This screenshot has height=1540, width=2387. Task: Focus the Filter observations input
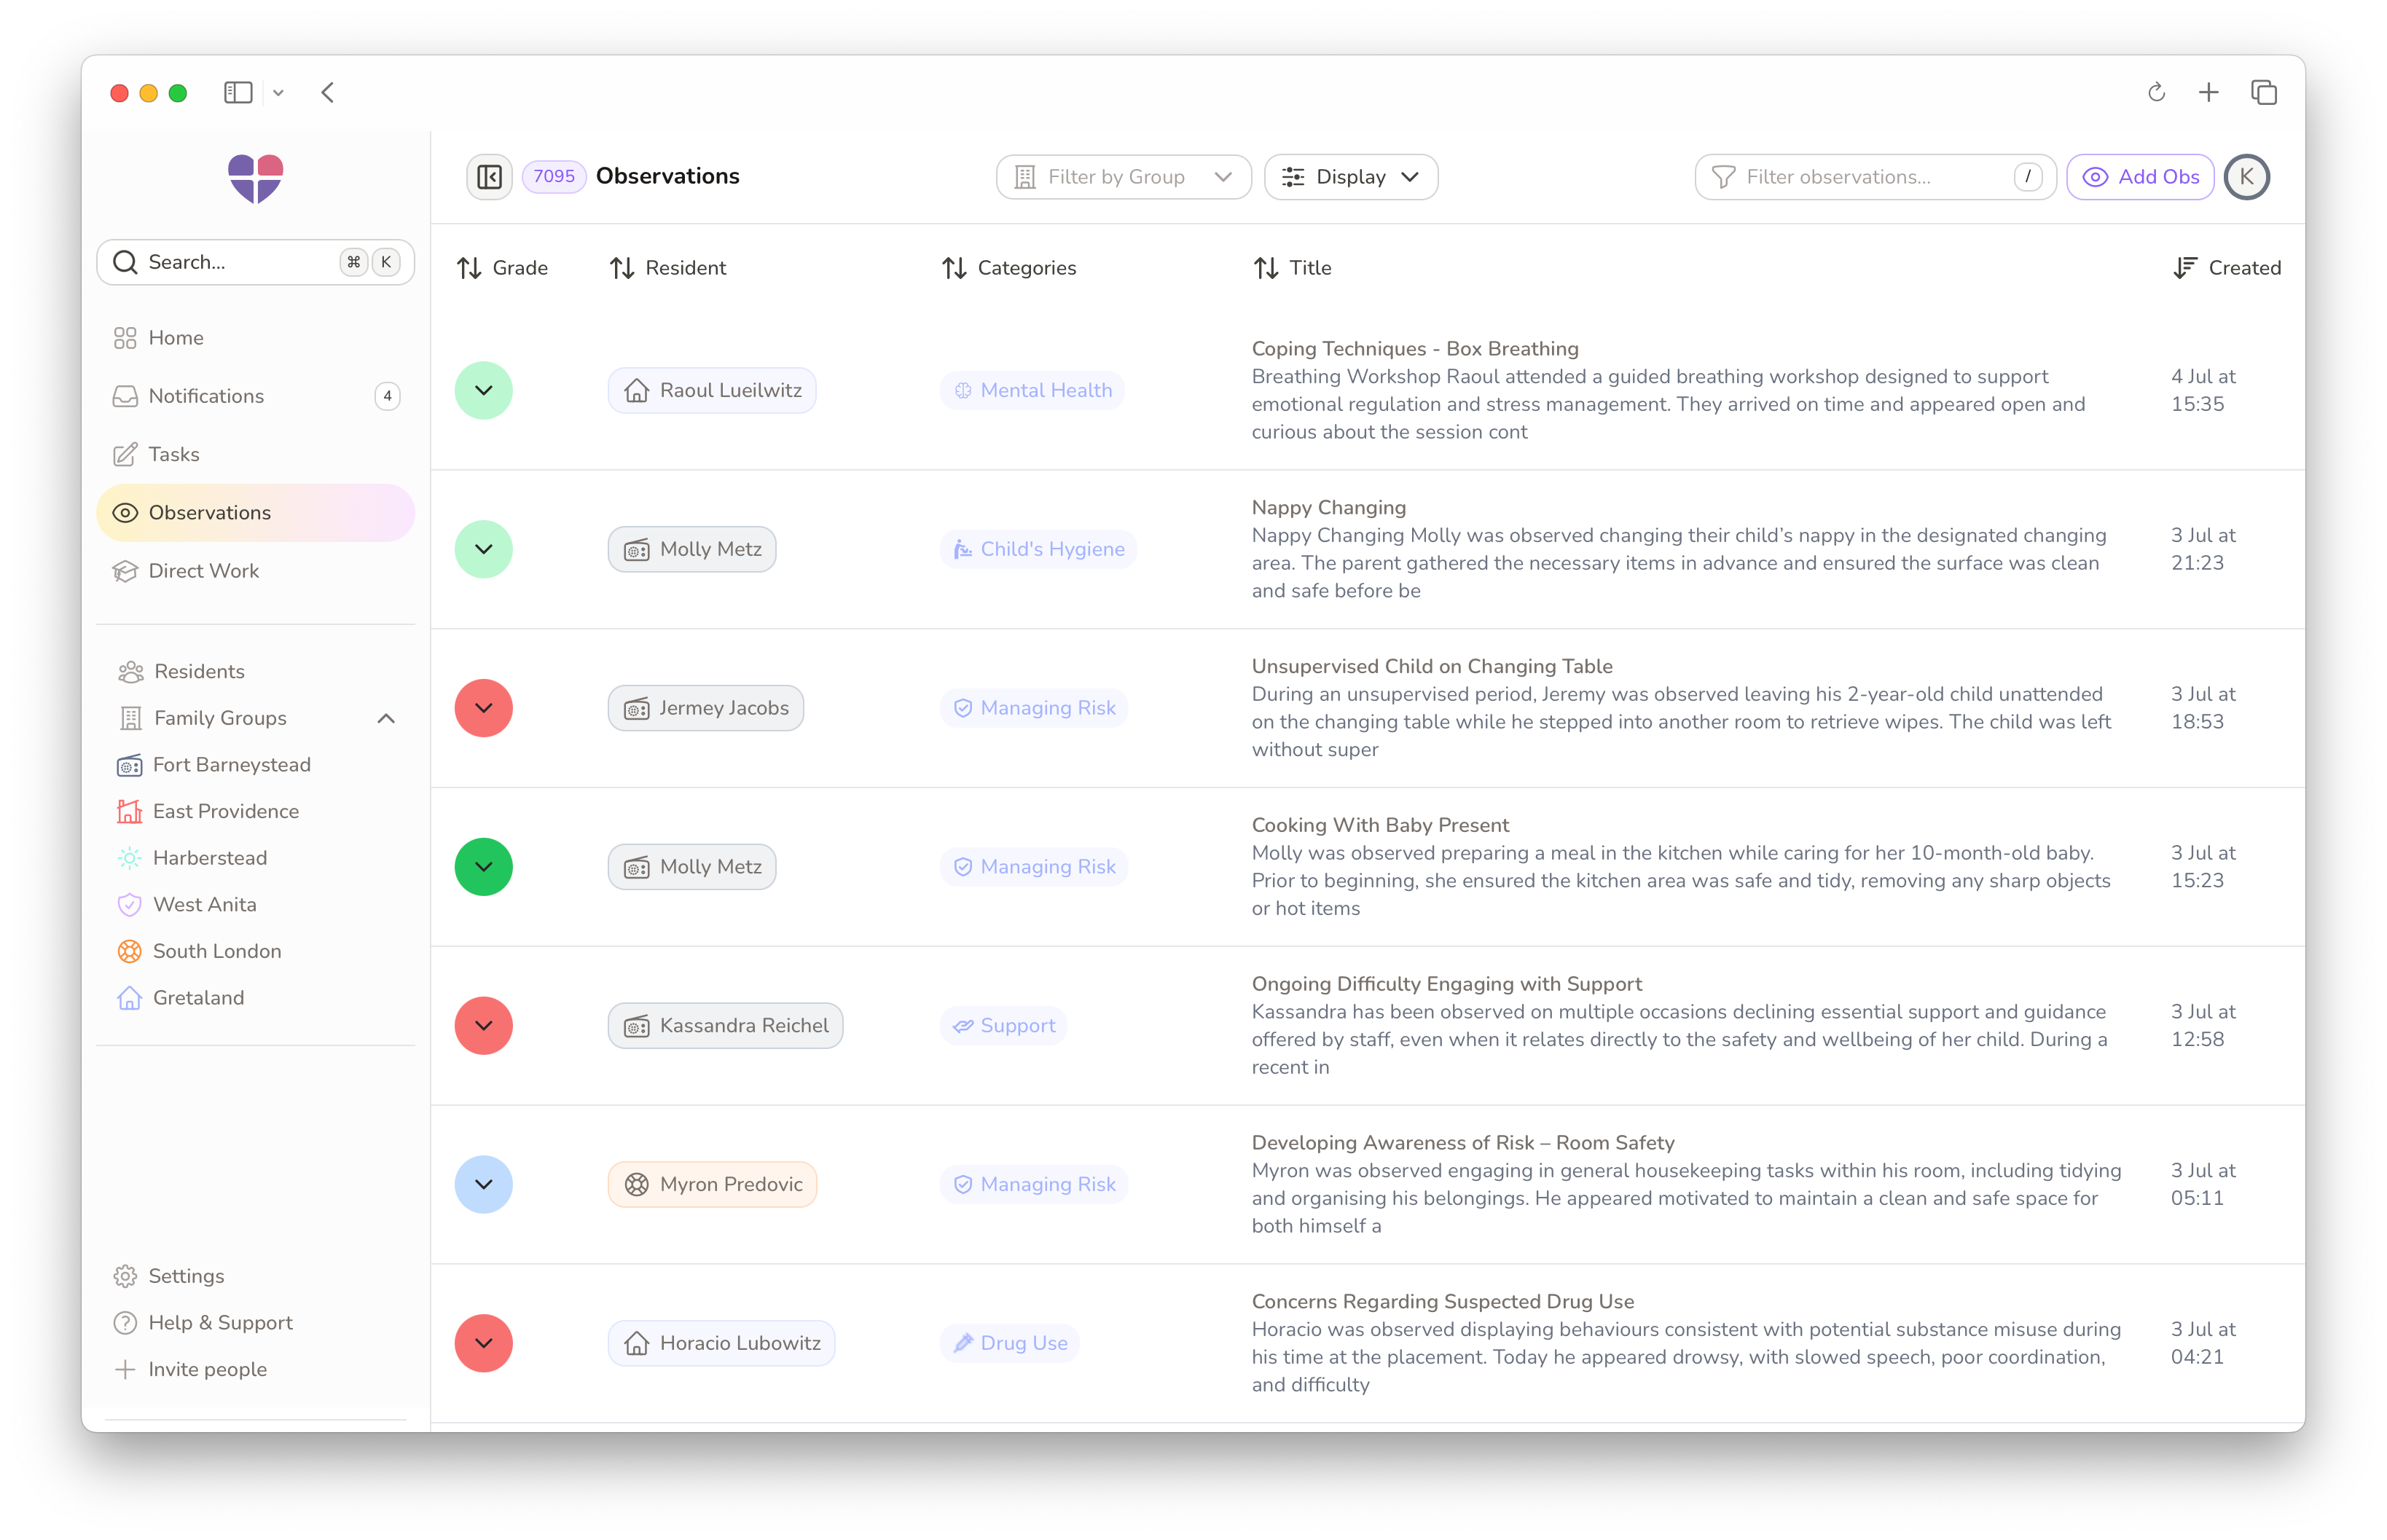[x=1875, y=177]
